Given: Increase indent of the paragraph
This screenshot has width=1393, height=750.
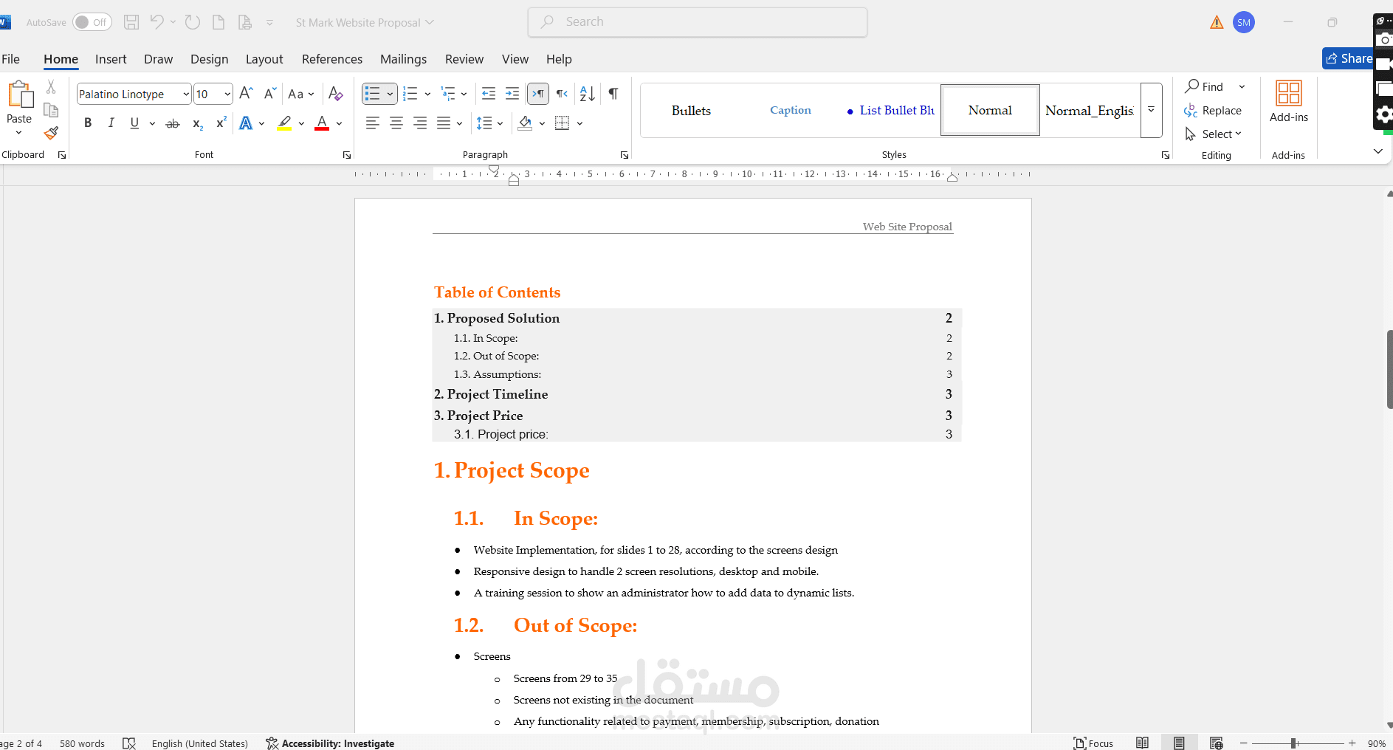Looking at the screenshot, I should tap(512, 94).
